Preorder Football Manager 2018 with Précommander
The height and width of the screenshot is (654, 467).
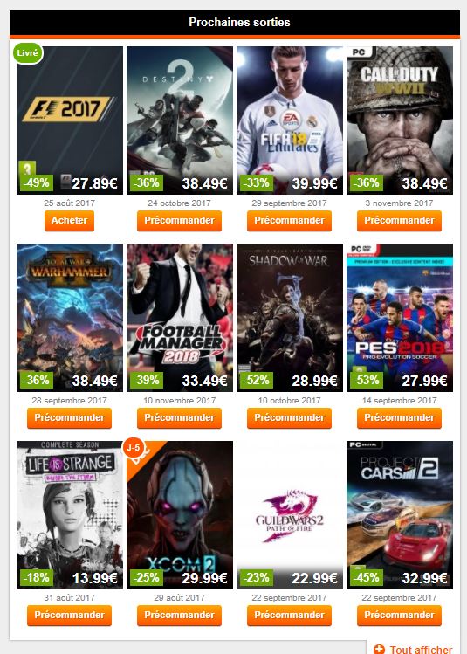click(x=179, y=418)
